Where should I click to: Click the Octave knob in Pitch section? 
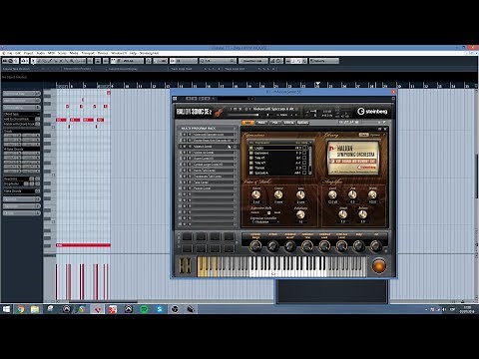coord(255,194)
